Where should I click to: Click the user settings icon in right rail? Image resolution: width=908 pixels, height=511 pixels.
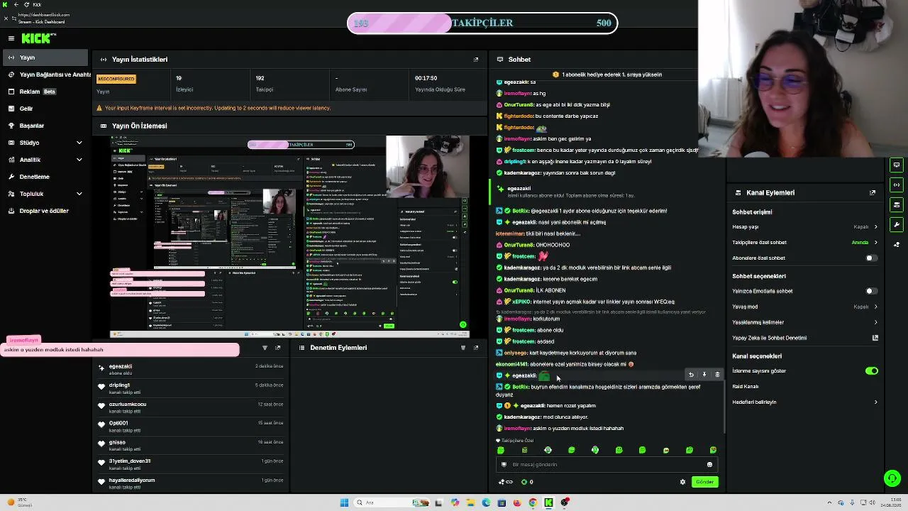pyautogui.click(x=897, y=245)
